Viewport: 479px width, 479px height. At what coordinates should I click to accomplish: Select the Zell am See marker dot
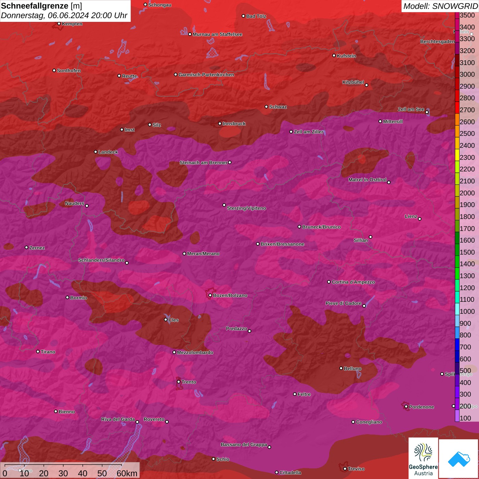click(x=427, y=112)
